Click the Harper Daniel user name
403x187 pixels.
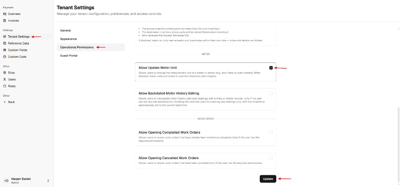21,179
